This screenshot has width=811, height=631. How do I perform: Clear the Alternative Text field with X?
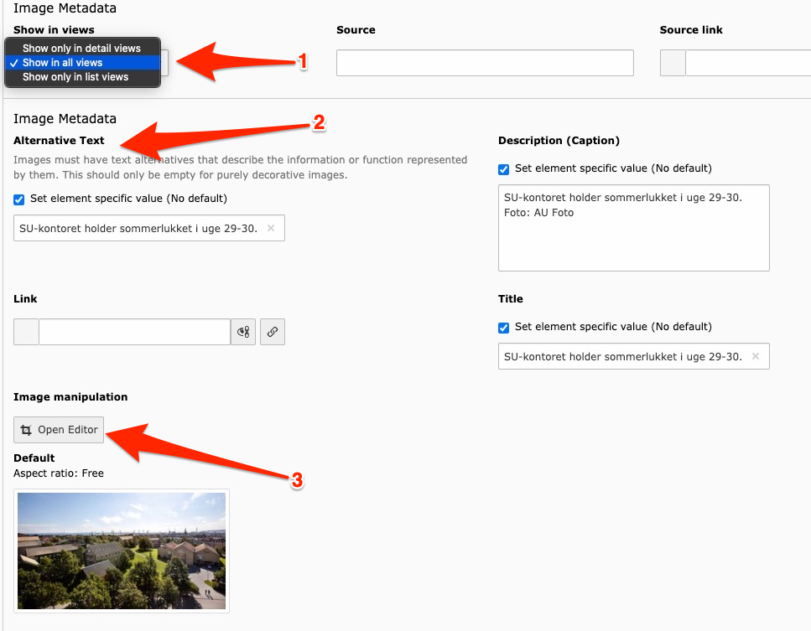coord(271,228)
